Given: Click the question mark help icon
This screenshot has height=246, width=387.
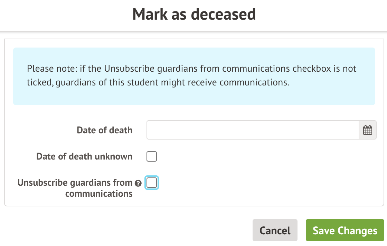Looking at the screenshot, I should [138, 183].
